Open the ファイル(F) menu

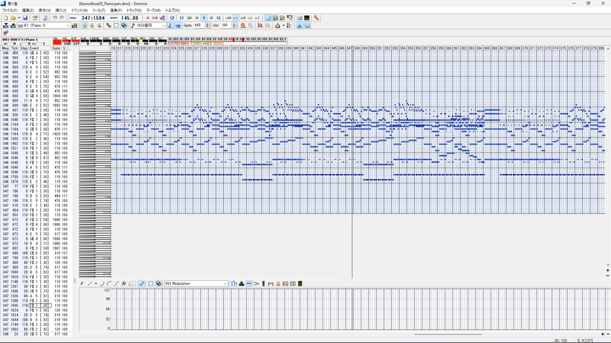[x=10, y=11]
